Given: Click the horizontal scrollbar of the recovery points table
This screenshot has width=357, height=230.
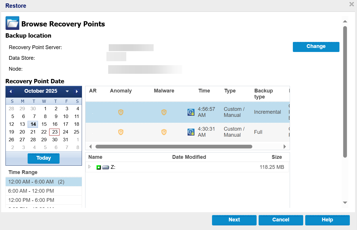Looking at the screenshot, I should [x=174, y=146].
